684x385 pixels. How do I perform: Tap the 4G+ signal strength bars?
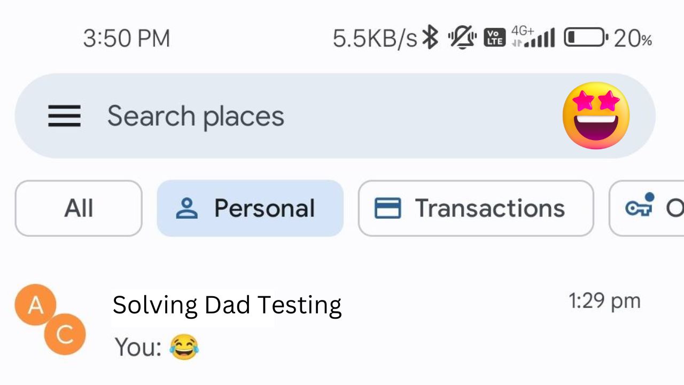tap(533, 37)
